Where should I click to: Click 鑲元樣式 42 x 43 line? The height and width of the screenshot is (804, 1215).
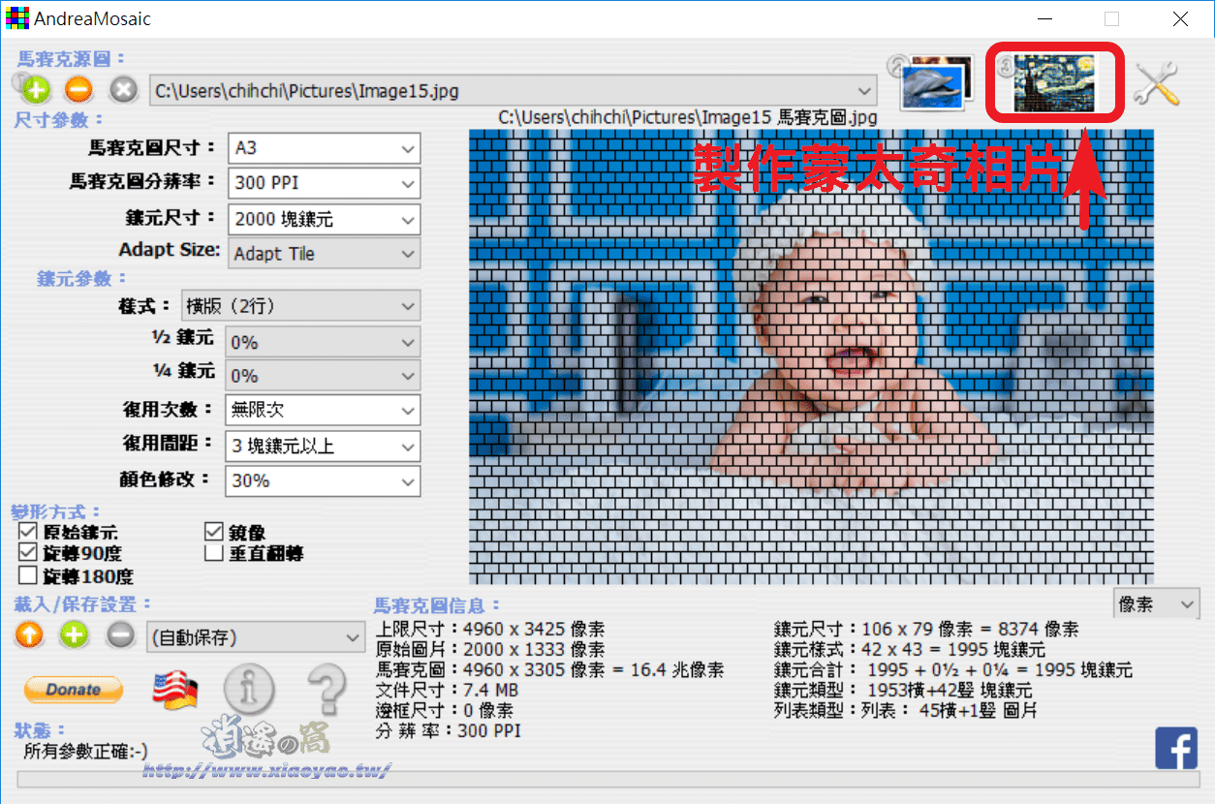pos(910,649)
